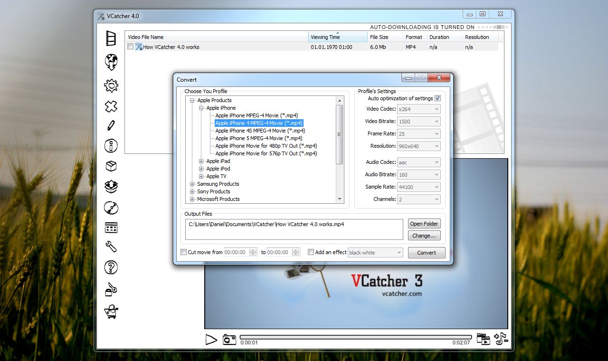Screen dimensions: 608x361
Task: Open the Audio Bitrate dropdown
Action: coord(419,175)
